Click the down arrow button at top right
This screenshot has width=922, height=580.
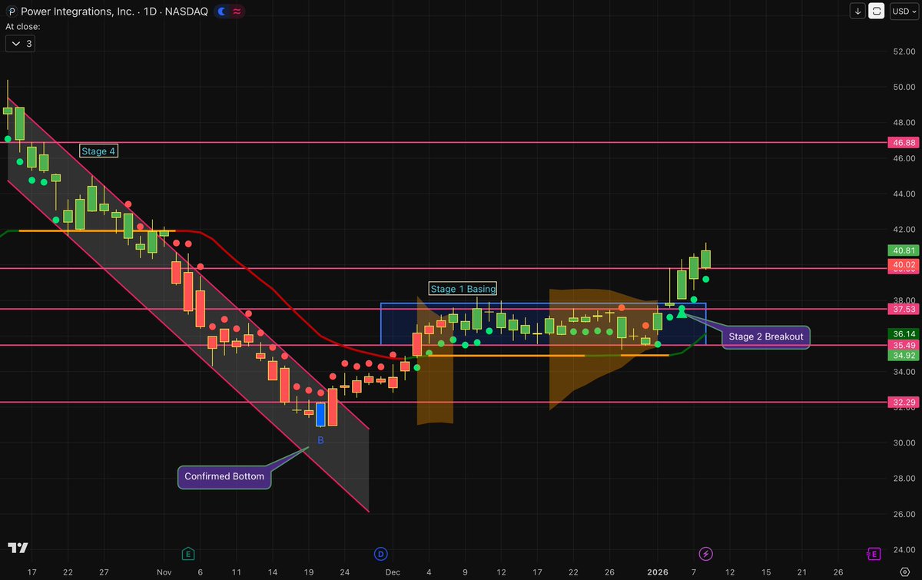(858, 12)
